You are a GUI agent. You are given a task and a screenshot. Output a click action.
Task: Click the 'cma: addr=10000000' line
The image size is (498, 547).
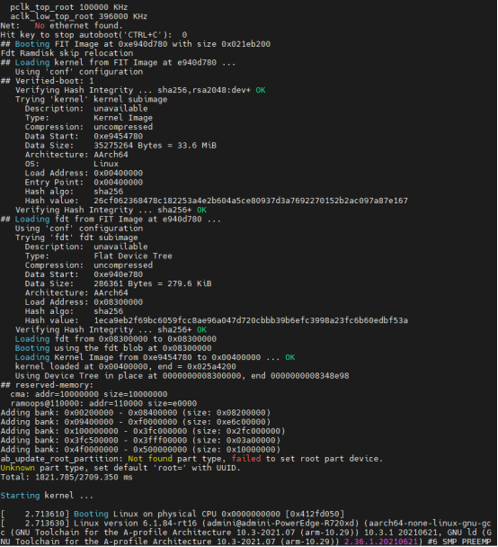click(89, 394)
